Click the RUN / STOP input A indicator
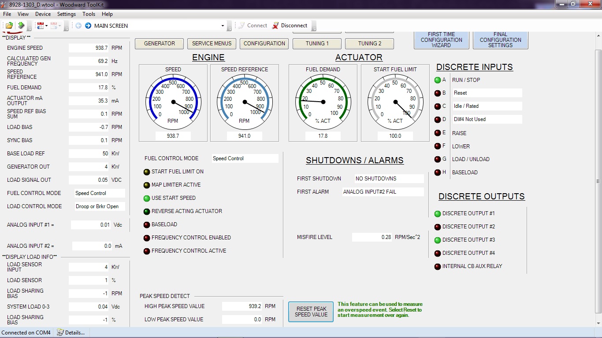The width and height of the screenshot is (602, 338). 437,80
